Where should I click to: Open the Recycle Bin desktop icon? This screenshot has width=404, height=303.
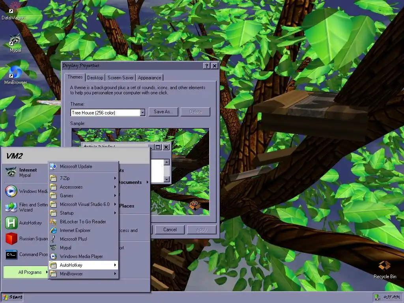[x=385, y=270]
